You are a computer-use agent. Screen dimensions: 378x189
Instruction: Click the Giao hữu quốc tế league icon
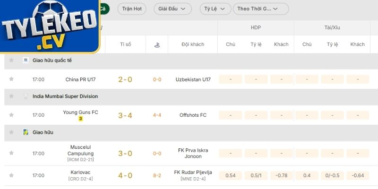[26, 60]
